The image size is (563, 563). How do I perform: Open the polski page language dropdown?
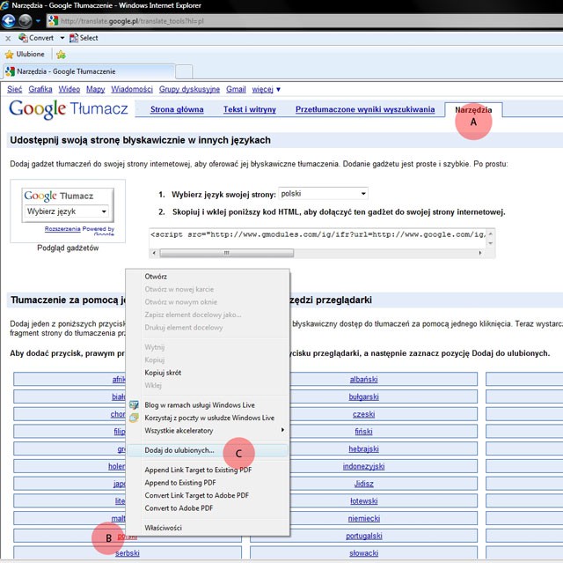pyautogui.click(x=323, y=194)
